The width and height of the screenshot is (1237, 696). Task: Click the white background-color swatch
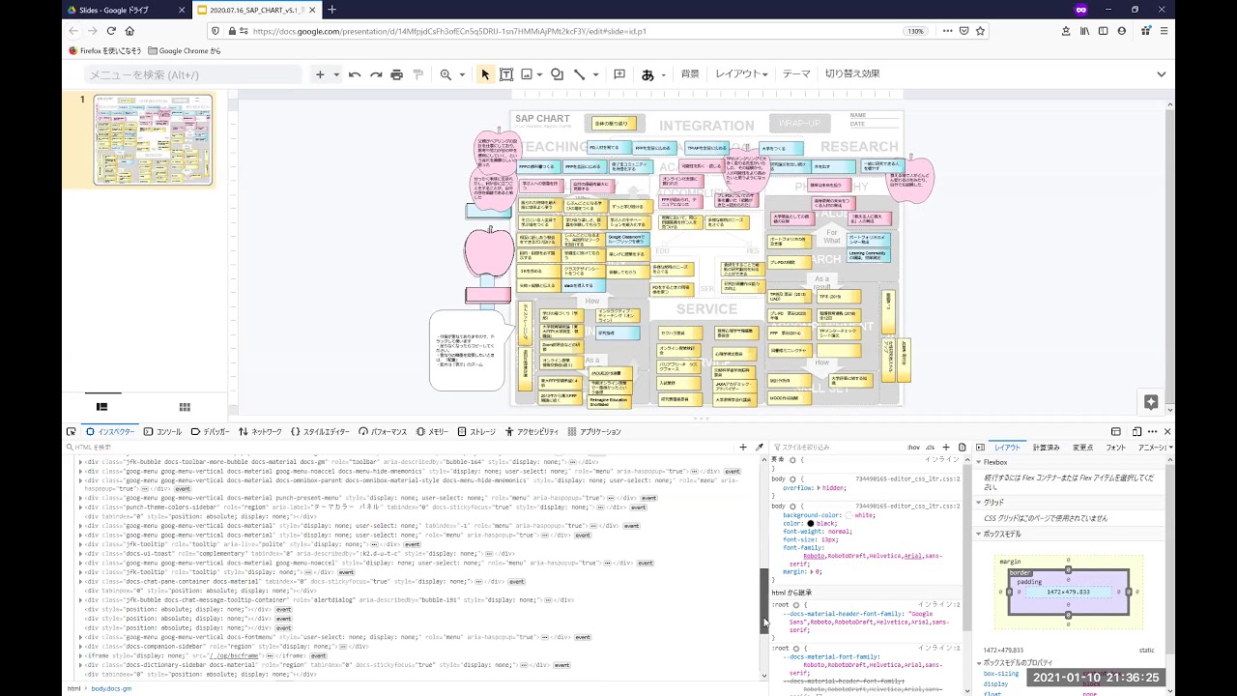(x=849, y=515)
